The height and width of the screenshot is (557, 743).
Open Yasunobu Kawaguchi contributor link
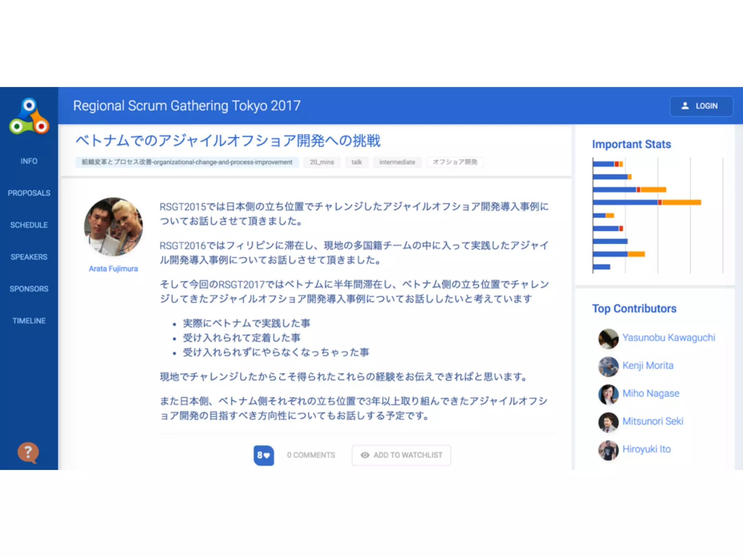click(x=669, y=338)
